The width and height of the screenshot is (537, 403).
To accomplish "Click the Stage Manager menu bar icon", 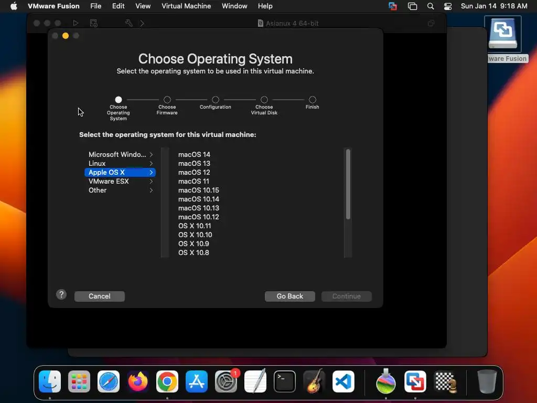I will click(412, 6).
